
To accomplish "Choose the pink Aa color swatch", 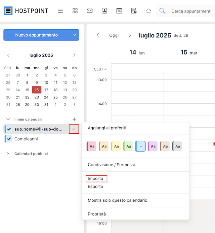I will point(91,146).
